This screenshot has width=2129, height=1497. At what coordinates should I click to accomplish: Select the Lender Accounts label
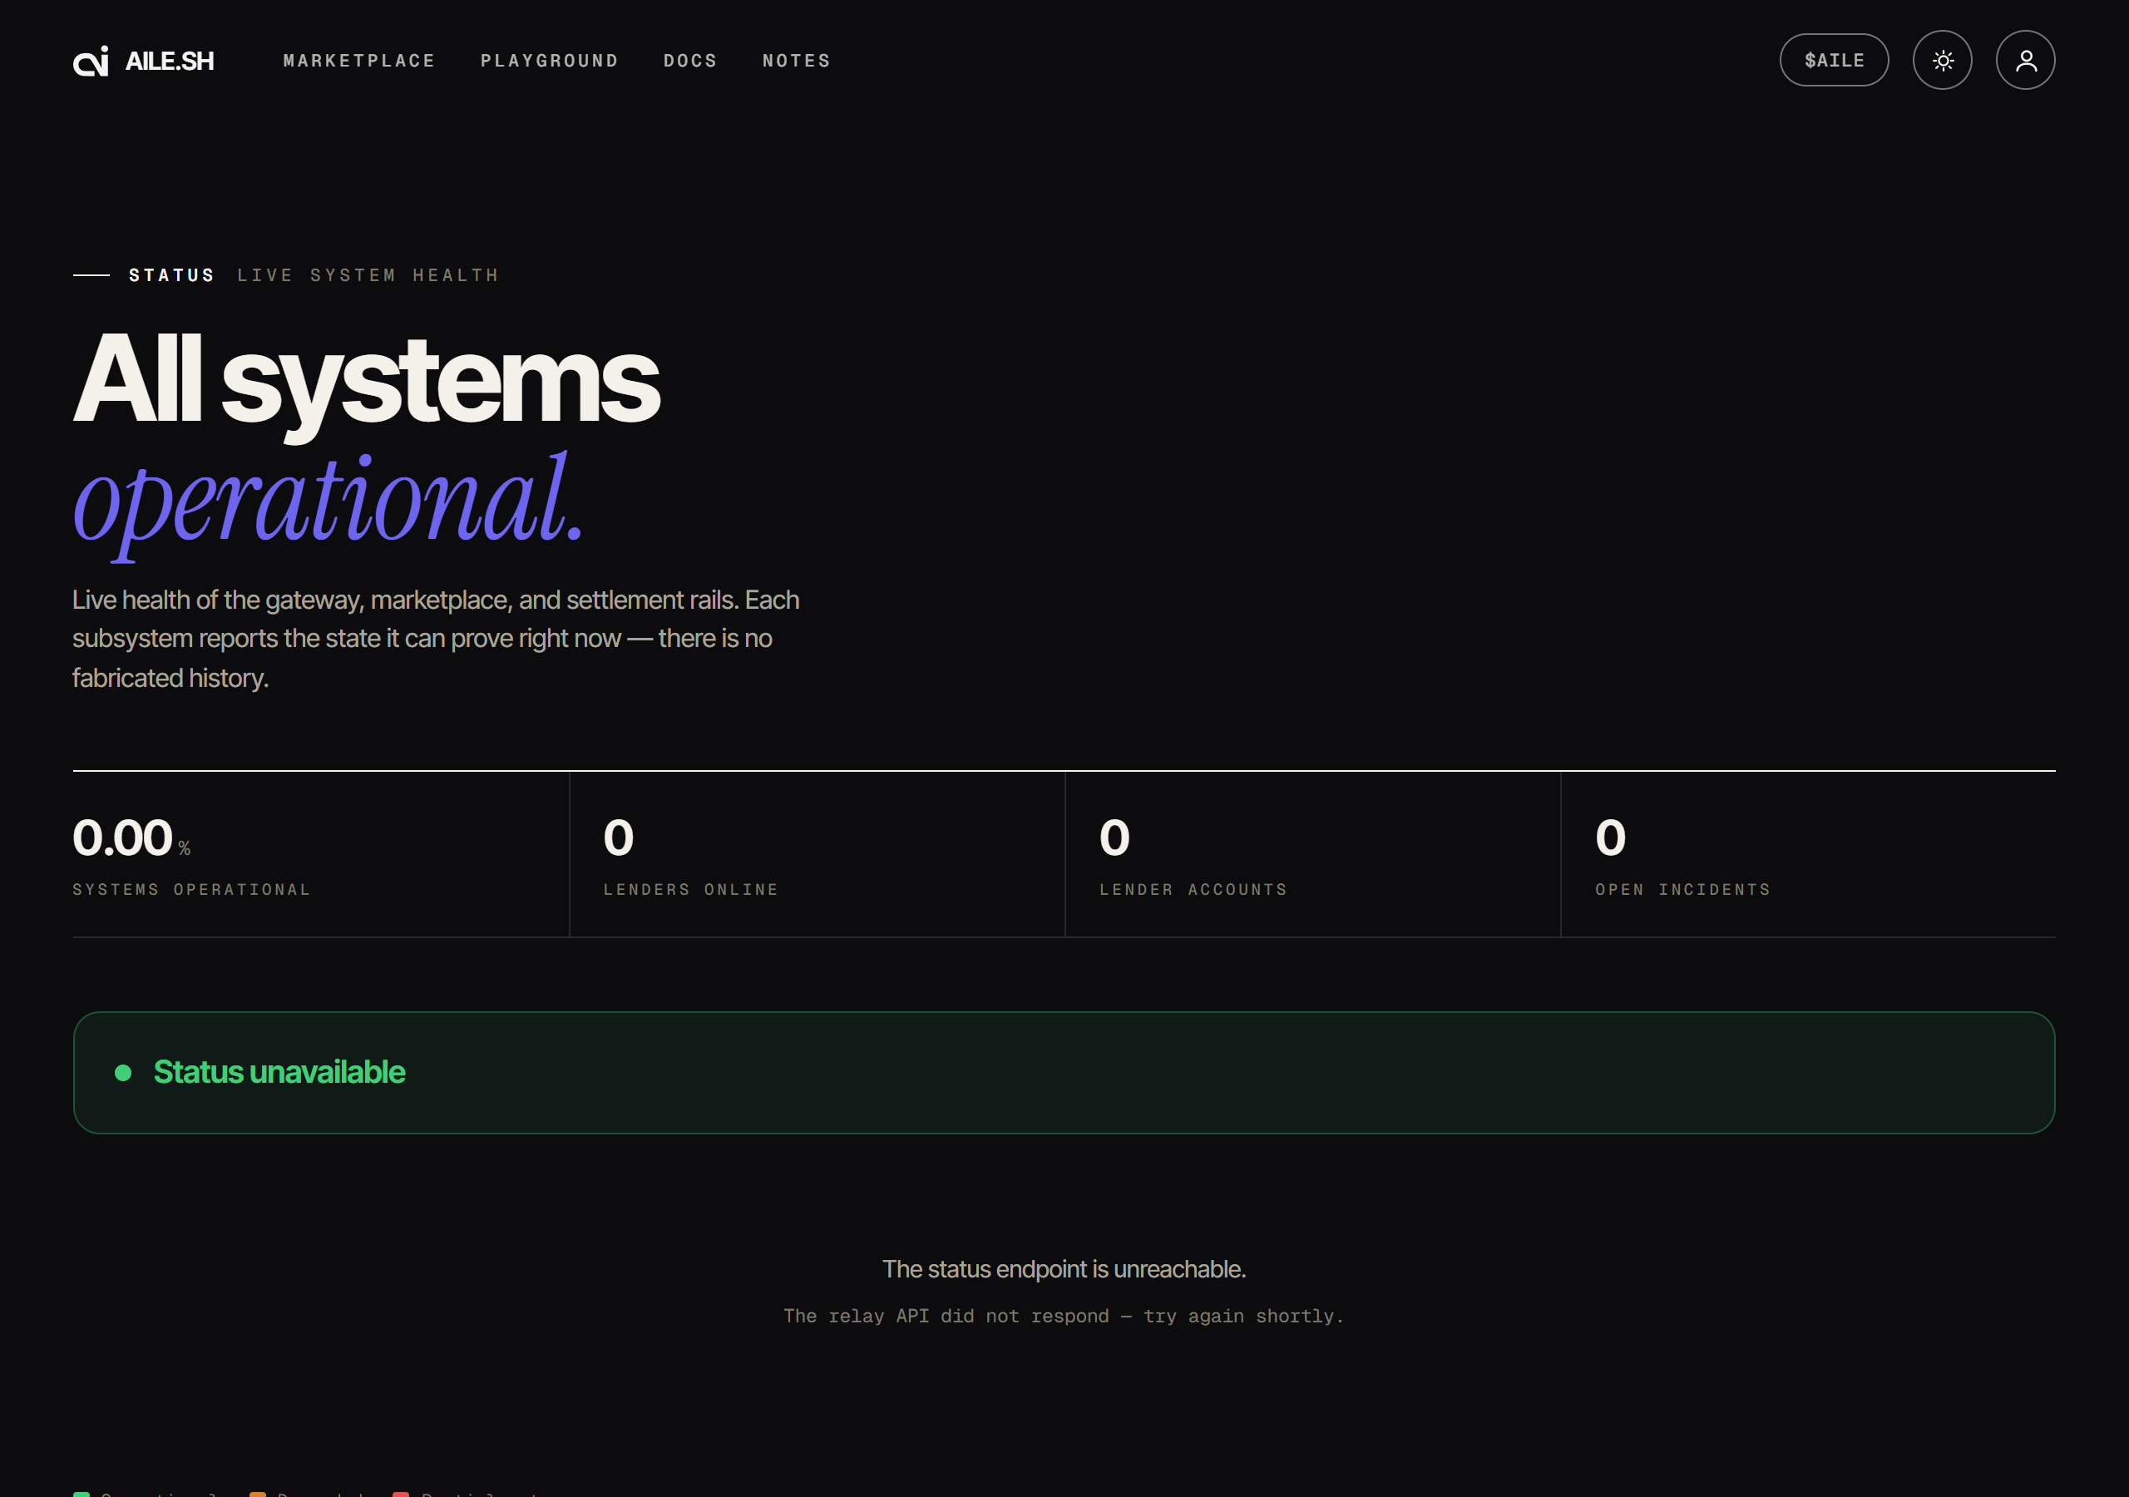point(1193,890)
